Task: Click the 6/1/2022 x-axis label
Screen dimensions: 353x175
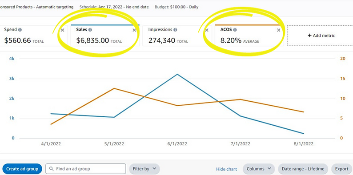Action: point(178,144)
